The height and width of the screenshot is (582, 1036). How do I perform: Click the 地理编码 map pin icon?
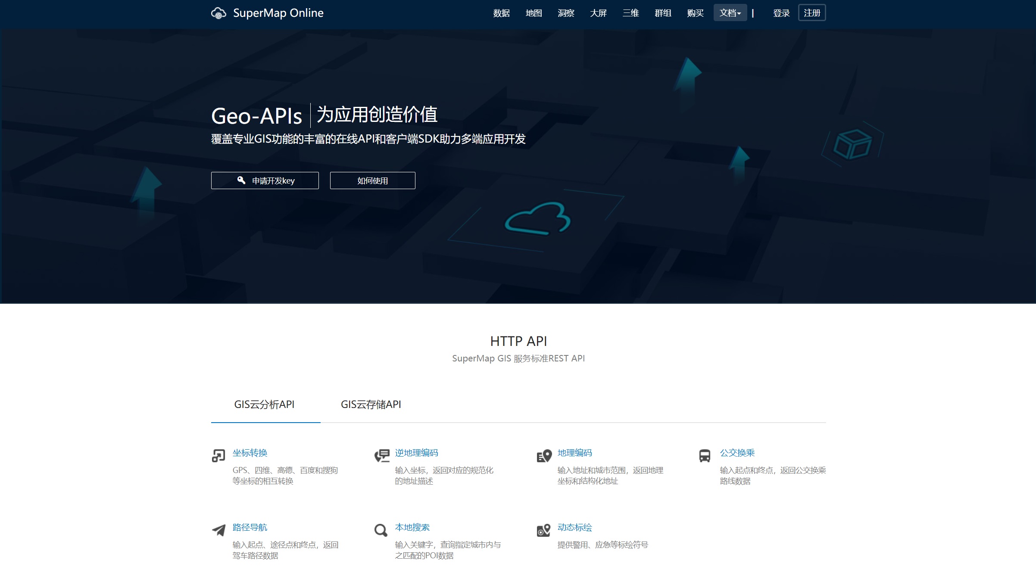pyautogui.click(x=544, y=455)
